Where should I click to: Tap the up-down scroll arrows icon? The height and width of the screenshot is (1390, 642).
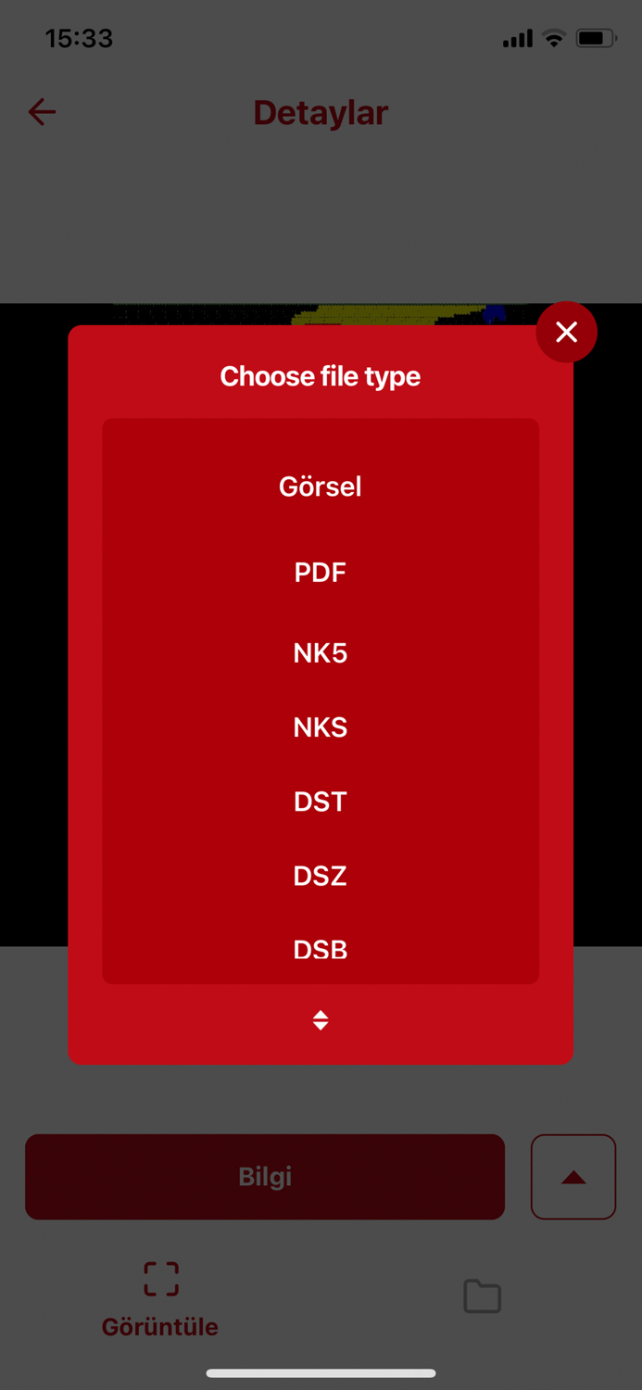321,1020
